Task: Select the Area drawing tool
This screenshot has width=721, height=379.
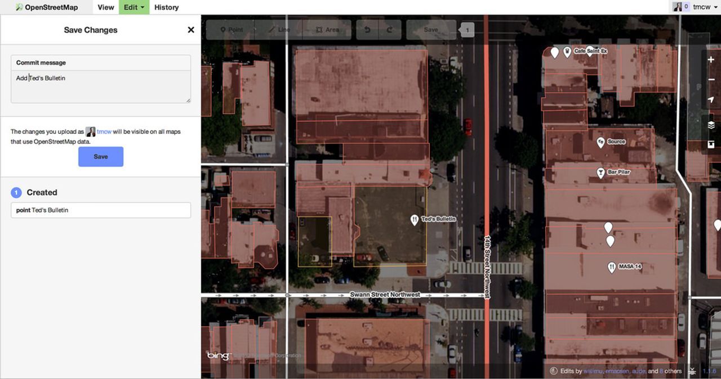Action: click(327, 30)
